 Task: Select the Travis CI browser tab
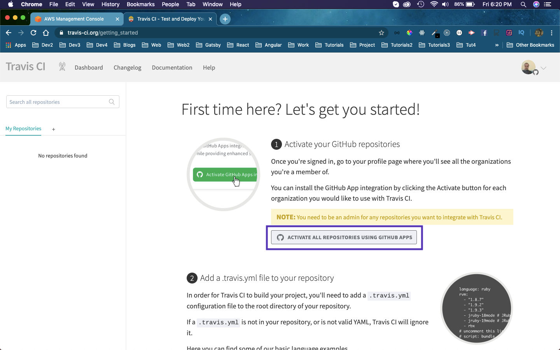(x=171, y=19)
